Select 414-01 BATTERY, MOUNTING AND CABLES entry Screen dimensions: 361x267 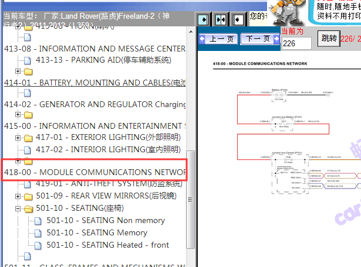point(95,83)
